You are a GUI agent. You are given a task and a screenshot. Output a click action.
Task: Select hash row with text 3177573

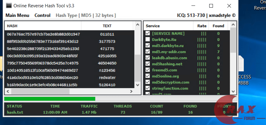click(x=70, y=41)
